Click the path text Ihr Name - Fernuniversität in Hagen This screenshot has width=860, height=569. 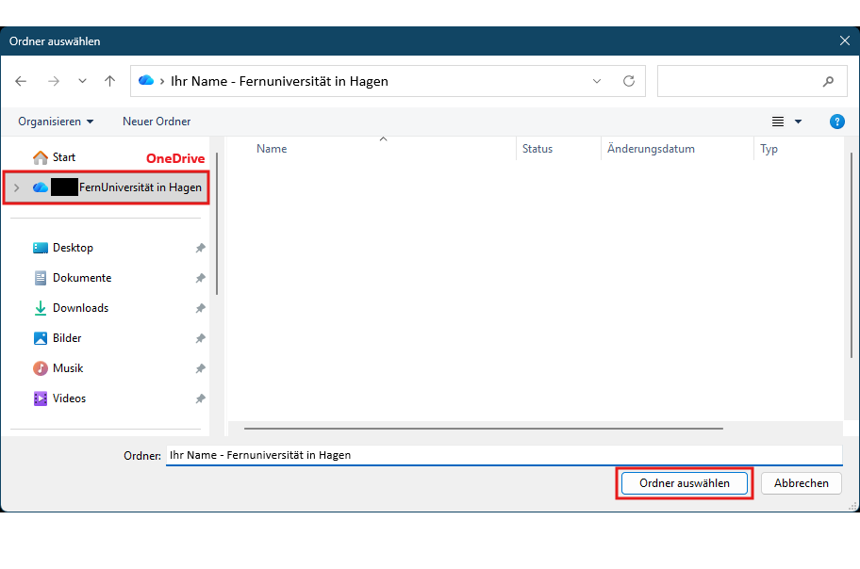(279, 81)
